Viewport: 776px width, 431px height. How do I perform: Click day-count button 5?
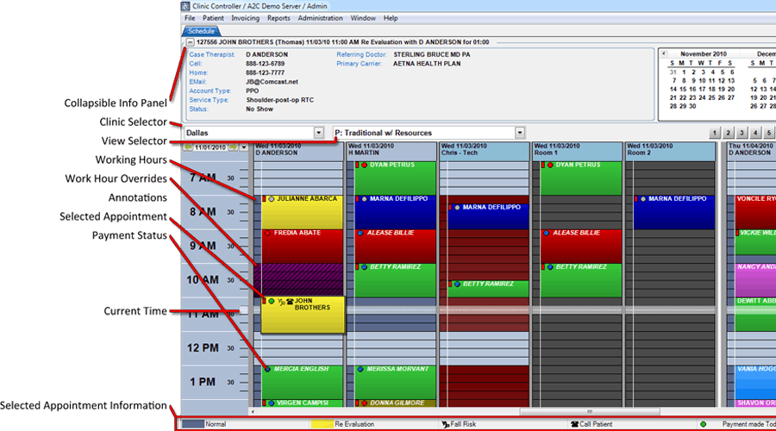point(768,133)
